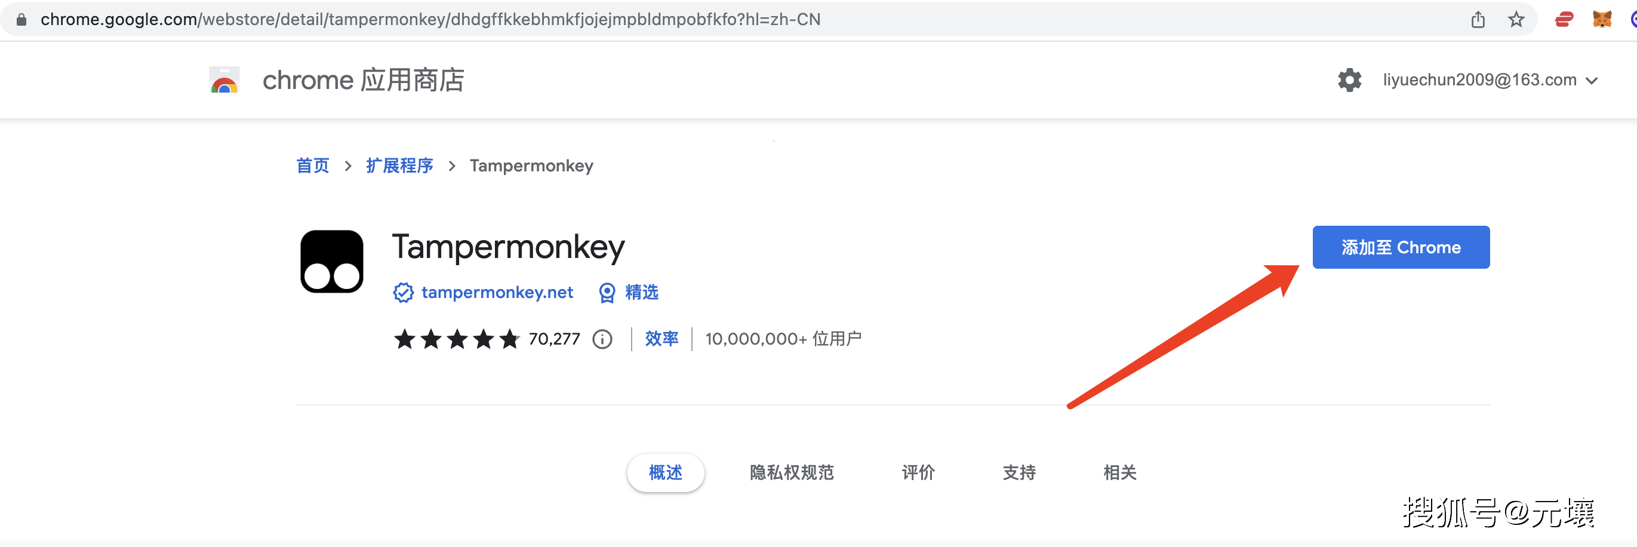Open the tampermonkey.net website link
Image resolution: width=1637 pixels, height=547 pixels.
(496, 292)
